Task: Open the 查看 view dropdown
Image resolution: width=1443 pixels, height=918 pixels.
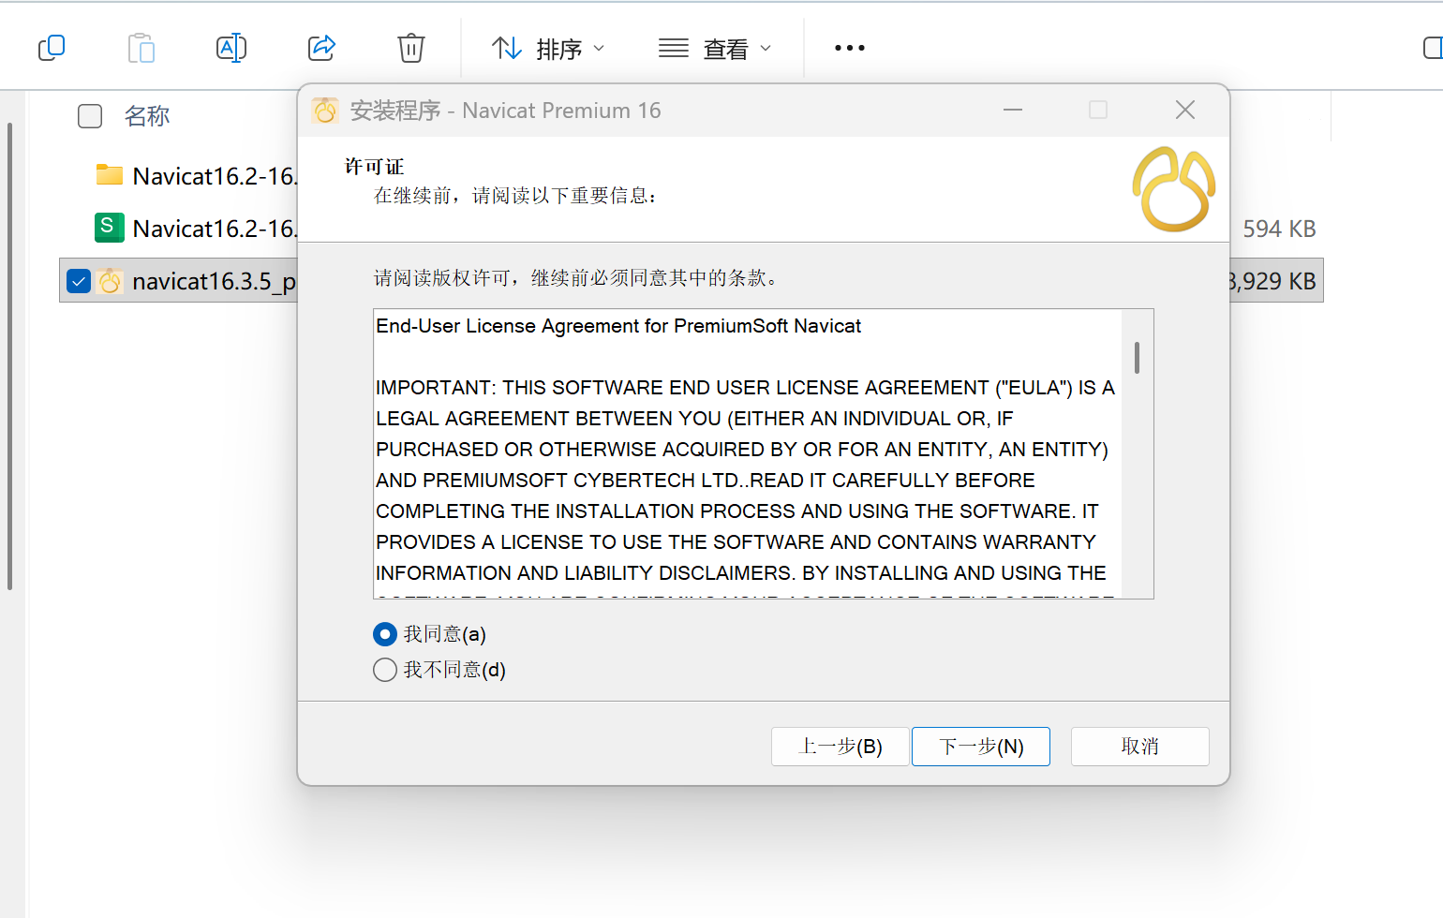Action: point(715,49)
